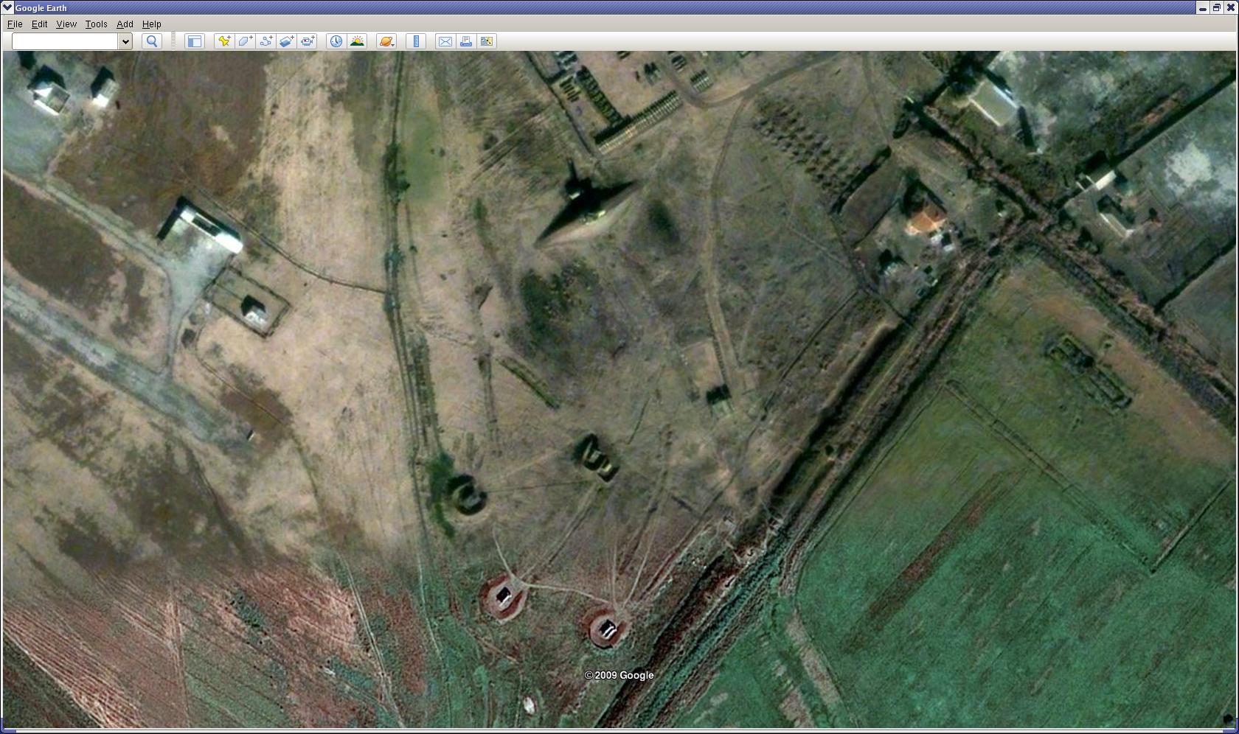Click the search magnifier button

tap(152, 41)
